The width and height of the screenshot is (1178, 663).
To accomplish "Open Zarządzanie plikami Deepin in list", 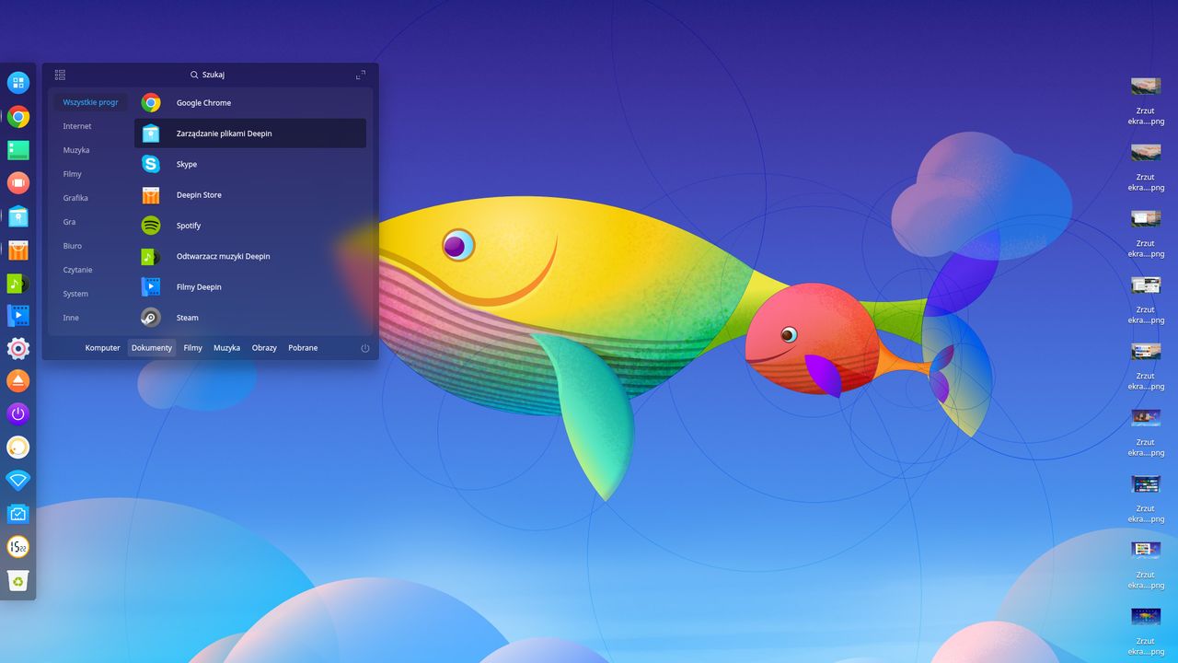I will pos(250,134).
